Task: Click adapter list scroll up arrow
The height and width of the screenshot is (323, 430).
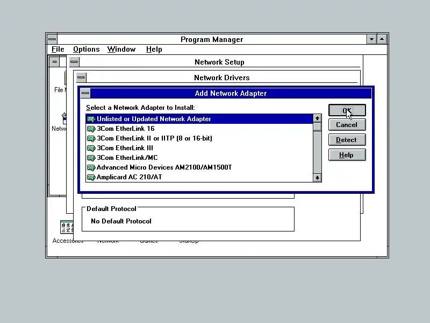Action: [317, 118]
